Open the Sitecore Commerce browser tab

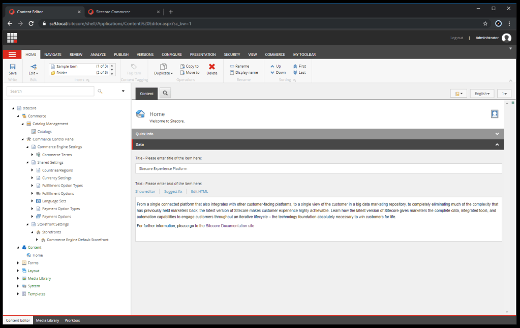113,12
